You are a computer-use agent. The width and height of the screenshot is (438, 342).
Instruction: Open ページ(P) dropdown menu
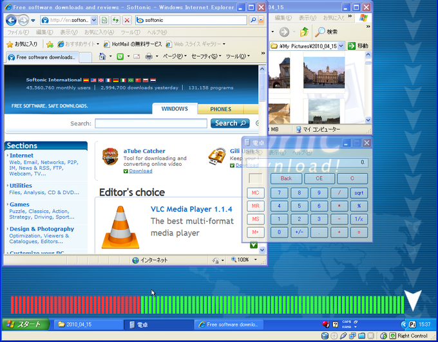tap(175, 57)
